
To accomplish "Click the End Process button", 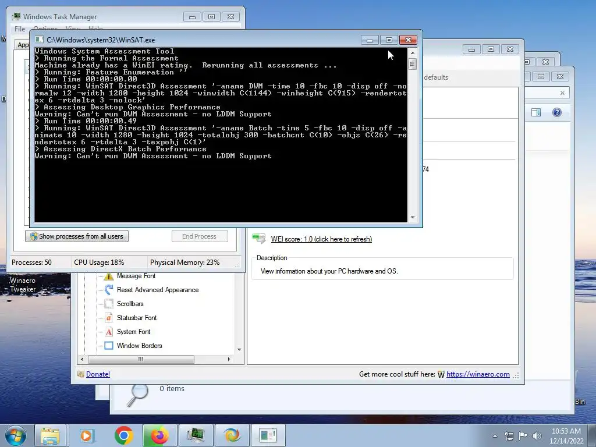I will (200, 236).
